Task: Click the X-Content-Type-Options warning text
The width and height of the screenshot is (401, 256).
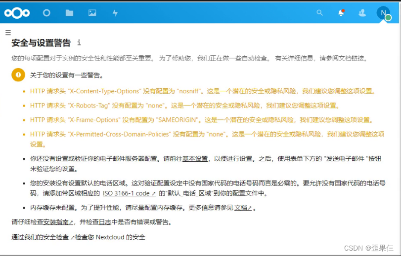Action: point(203,91)
